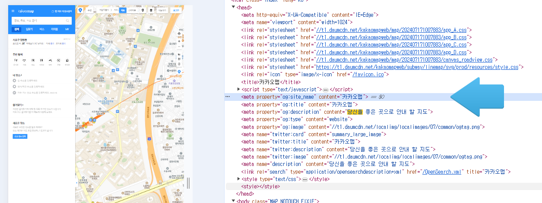Open the 지하철 tab
542x203 pixels.
[x=54, y=29]
